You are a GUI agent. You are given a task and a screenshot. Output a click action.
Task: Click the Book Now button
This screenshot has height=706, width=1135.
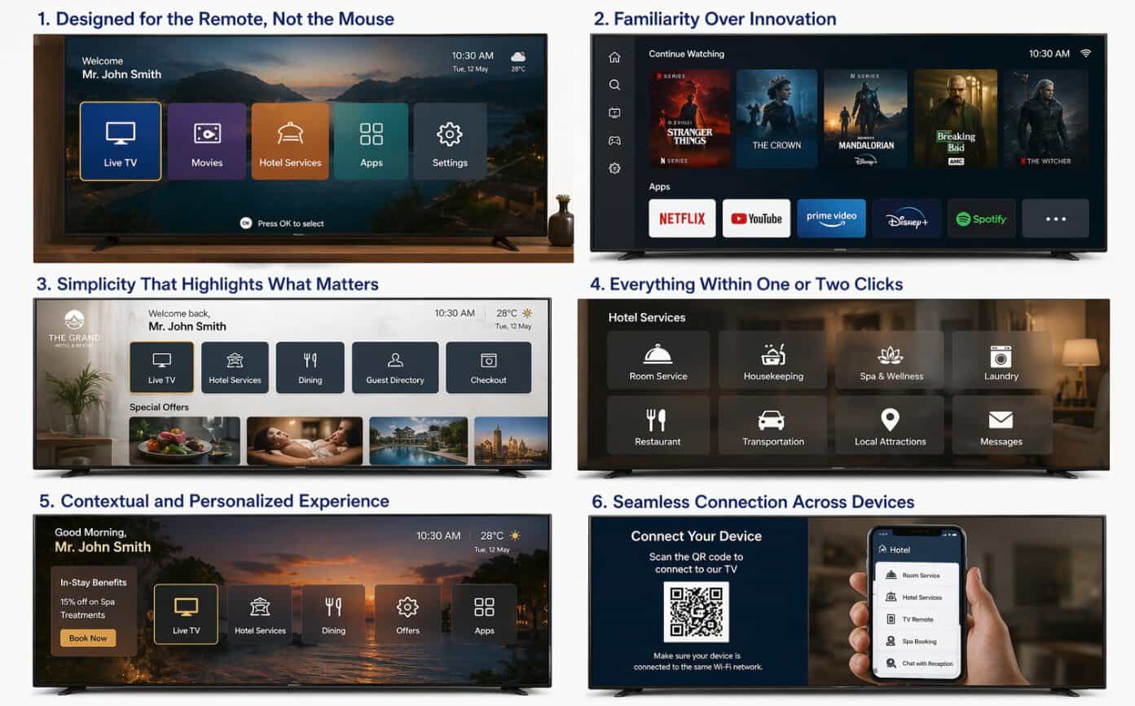click(x=88, y=638)
